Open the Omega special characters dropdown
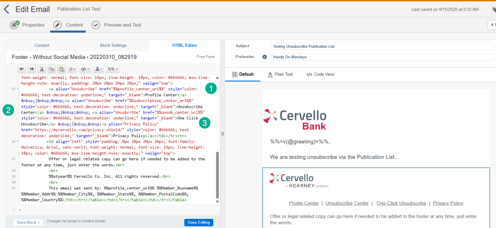496x228 pixels. [73, 69]
